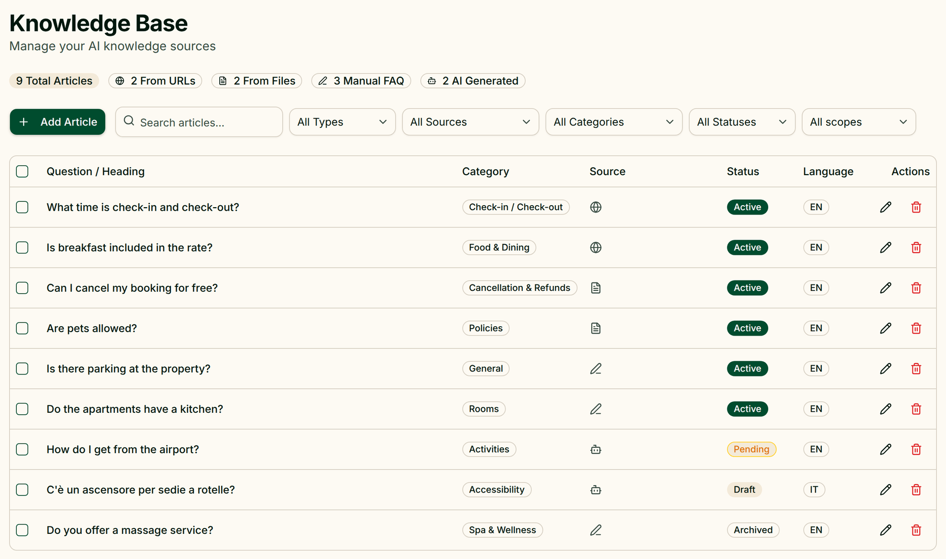Click the Archived status badge
This screenshot has width=946, height=559.
coord(753,530)
